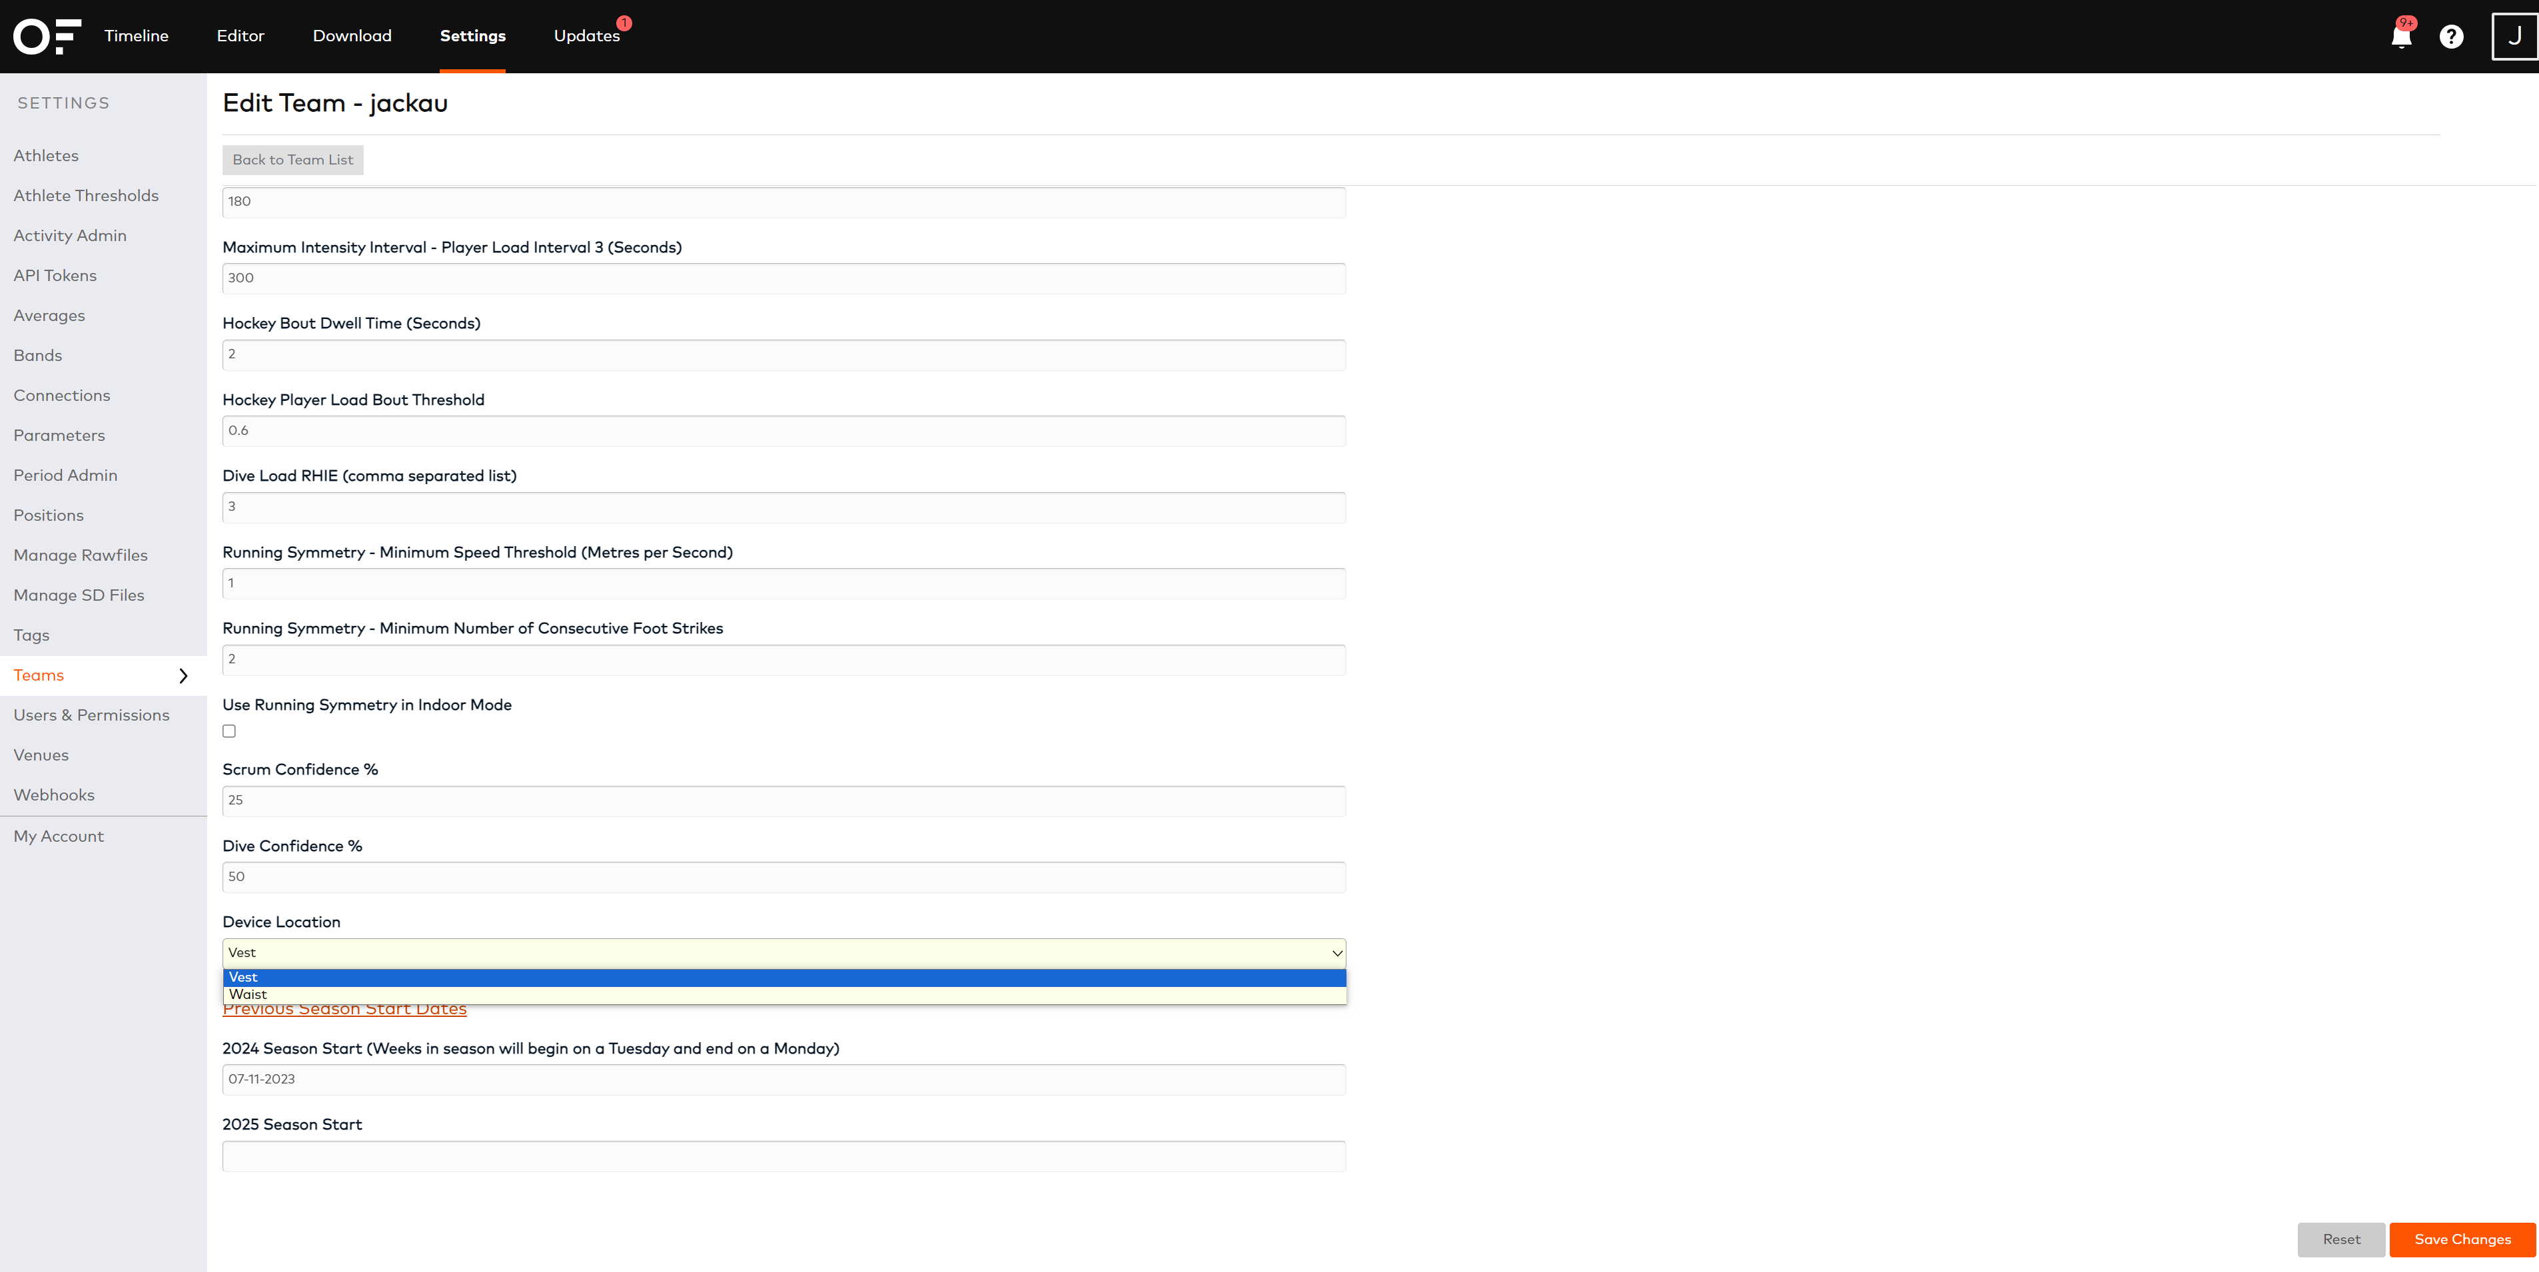2539x1272 pixels.
Task: Select Vest option in dropdown list
Action: tap(783, 978)
